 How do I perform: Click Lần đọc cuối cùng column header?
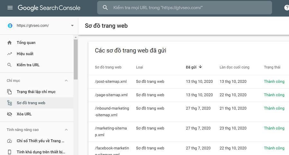(234, 67)
